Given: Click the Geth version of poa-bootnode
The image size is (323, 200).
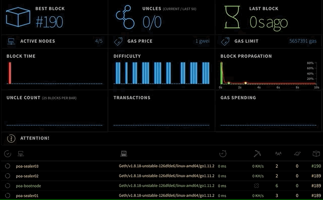Looking at the screenshot, I should [x=167, y=185].
